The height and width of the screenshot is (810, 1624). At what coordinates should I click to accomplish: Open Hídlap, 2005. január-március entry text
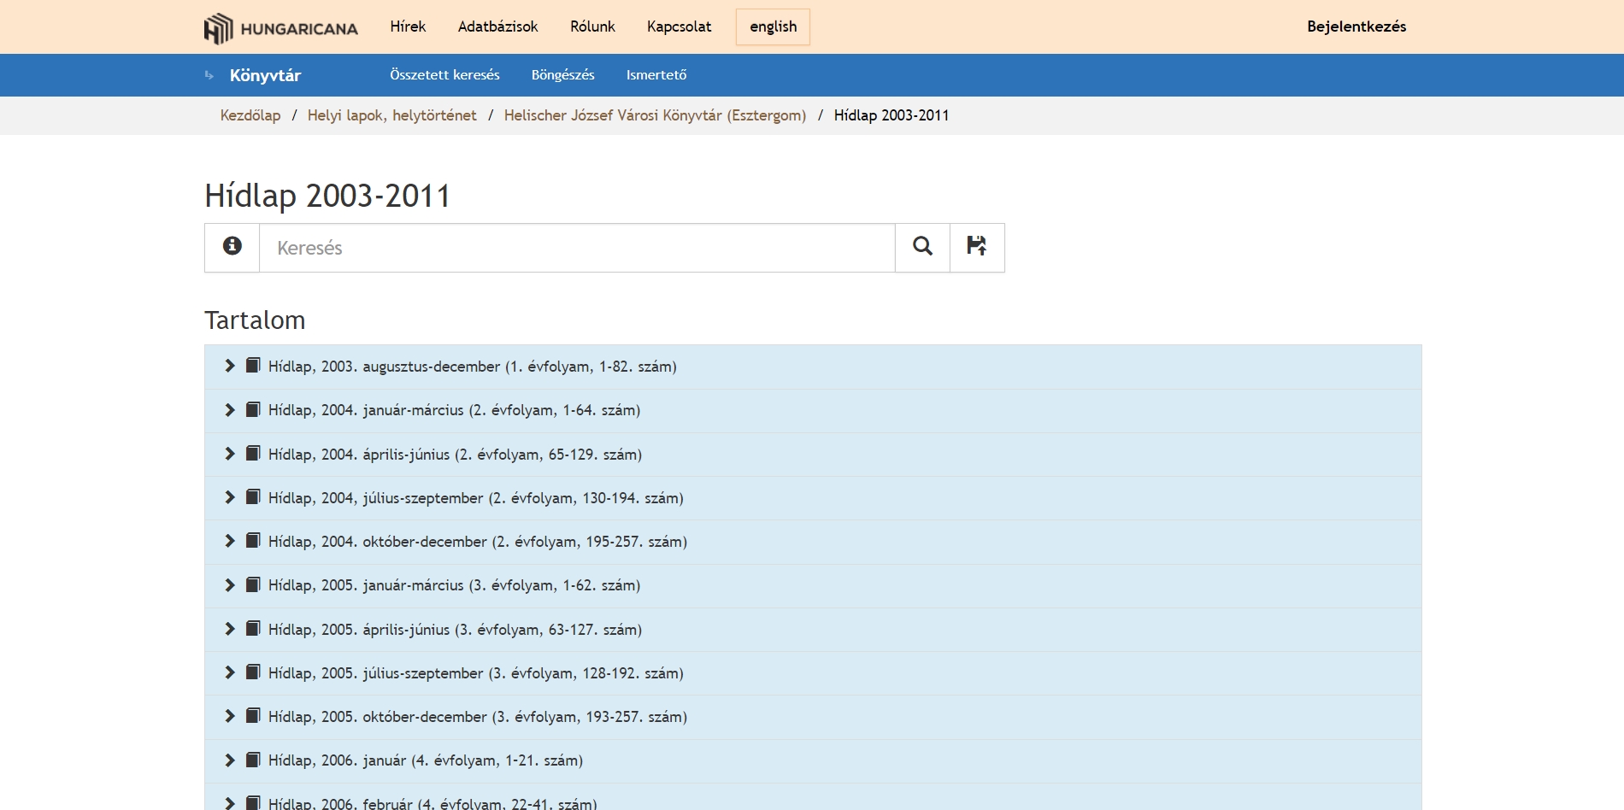pyautogui.click(x=454, y=585)
